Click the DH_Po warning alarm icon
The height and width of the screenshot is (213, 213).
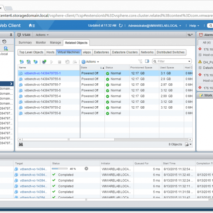point(200,62)
